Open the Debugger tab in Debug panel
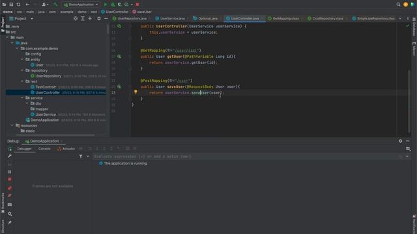The height and width of the screenshot is (234, 417). 24,149
